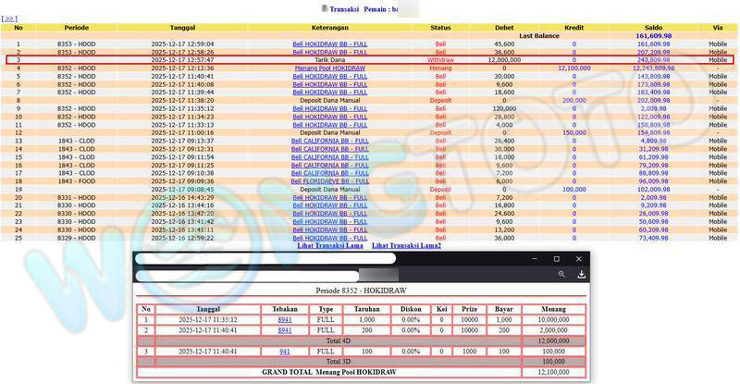This screenshot has height=384, width=740.
Task: Maximize the popup window
Action: point(556,259)
